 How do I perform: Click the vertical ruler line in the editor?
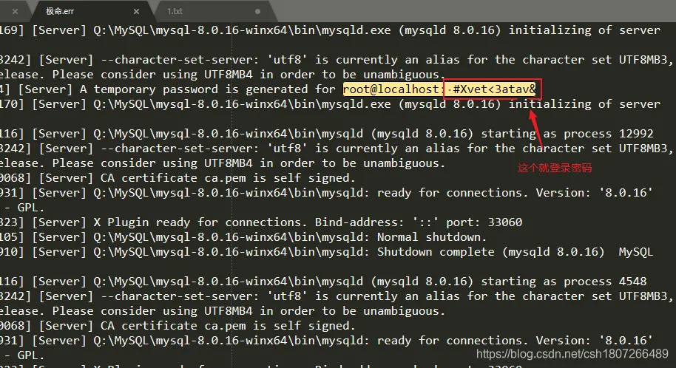(232, 194)
